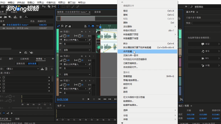221x124 pixels.
Task: Save the effects rack preset icon
Action: click(42, 69)
